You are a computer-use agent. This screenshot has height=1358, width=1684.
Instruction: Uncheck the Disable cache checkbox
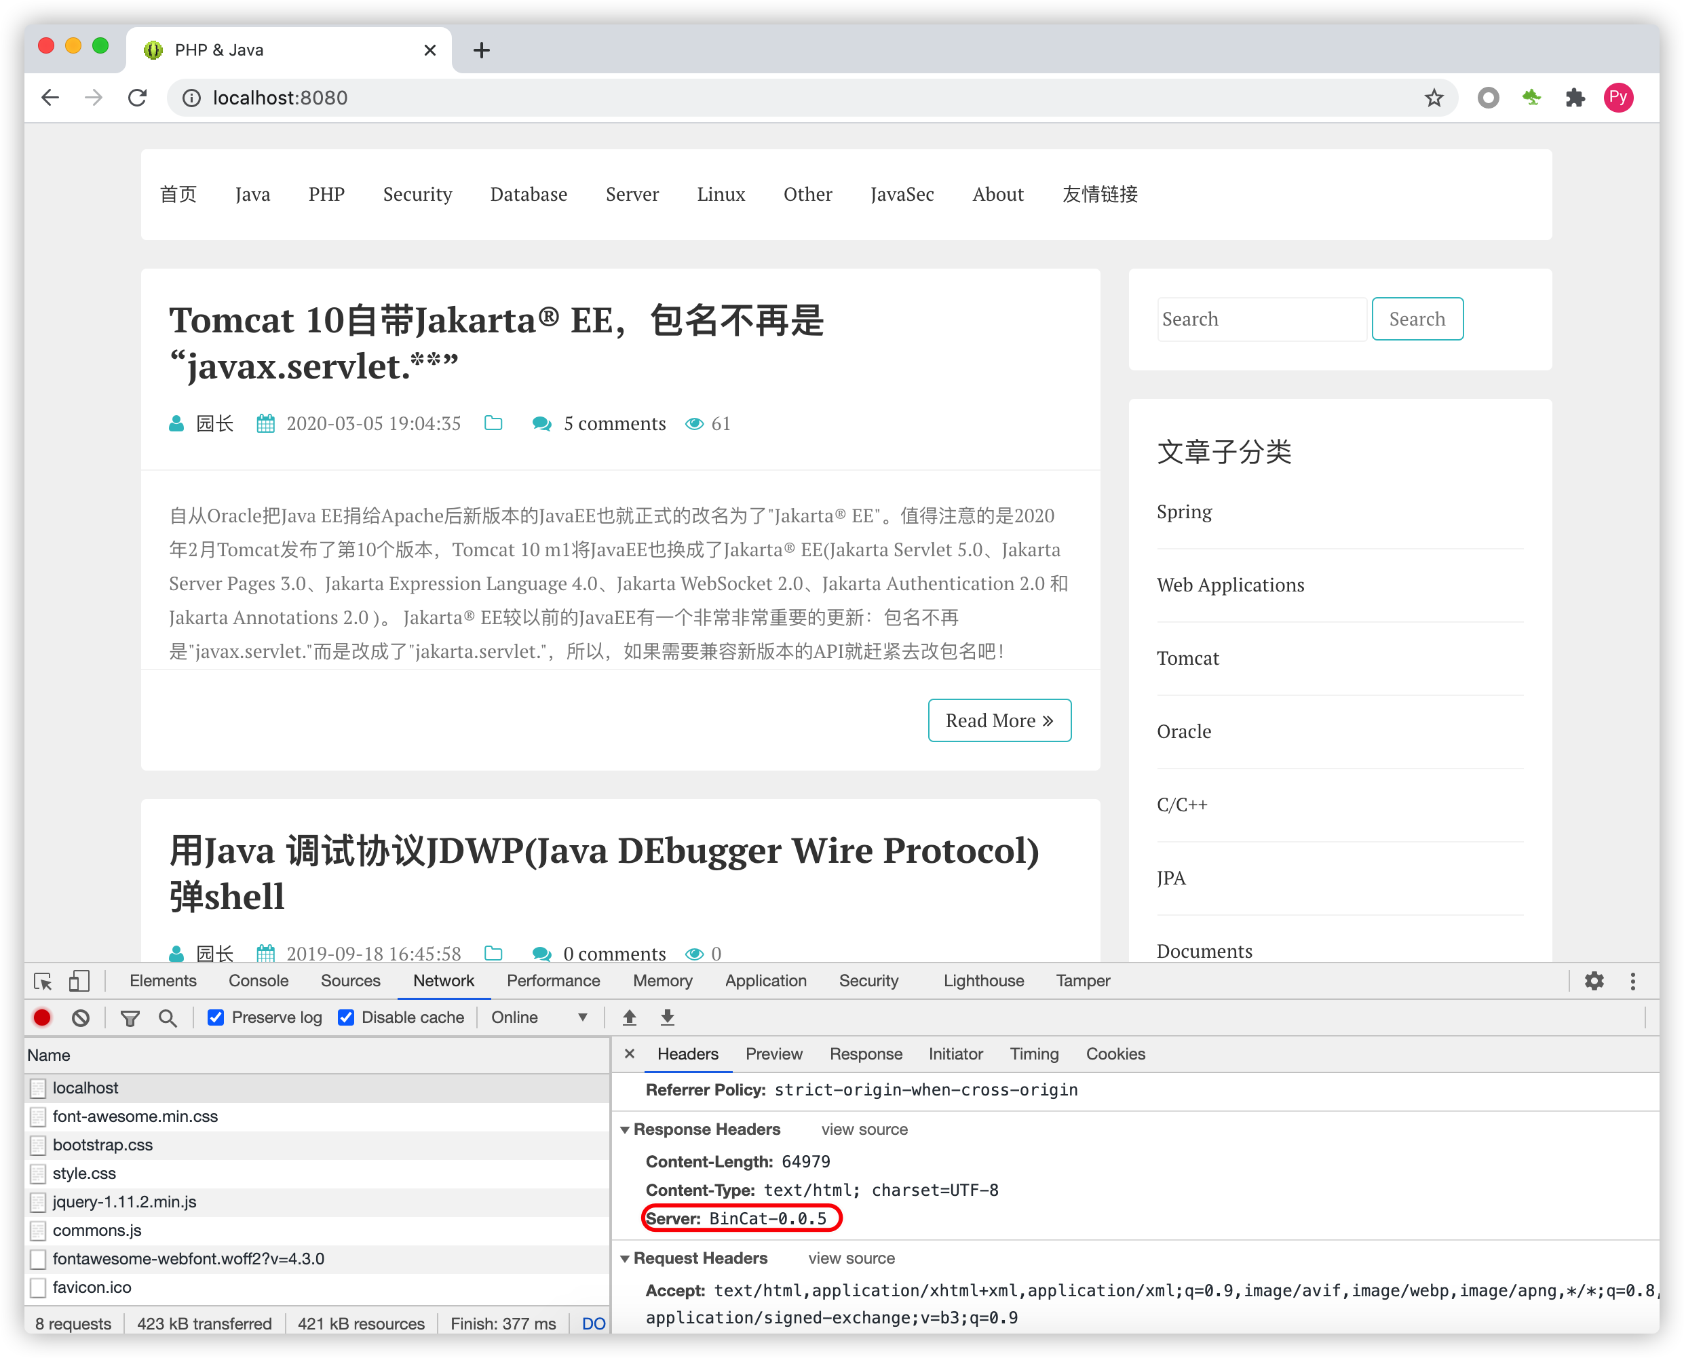coord(346,1017)
